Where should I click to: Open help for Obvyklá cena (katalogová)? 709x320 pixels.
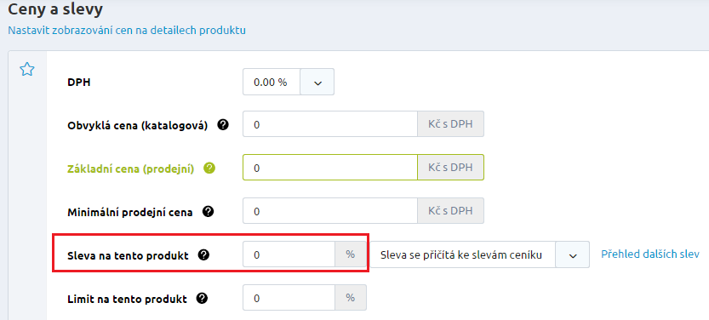(222, 125)
